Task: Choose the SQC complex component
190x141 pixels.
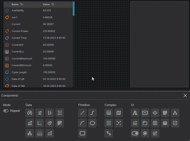Action: 109,123
